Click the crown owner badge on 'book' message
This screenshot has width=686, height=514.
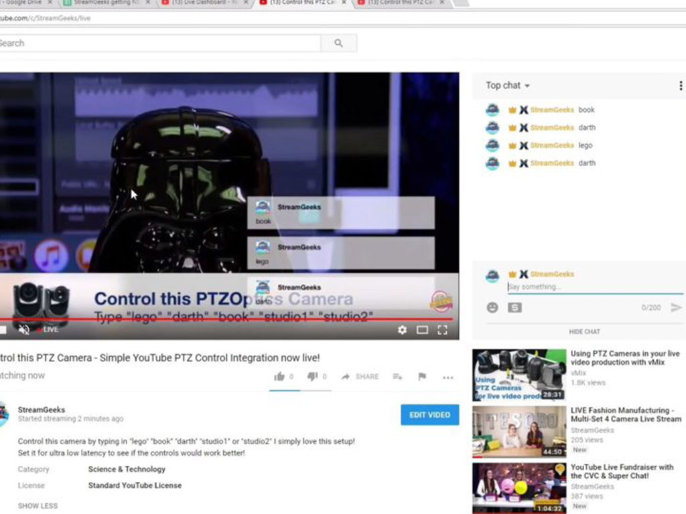click(512, 110)
